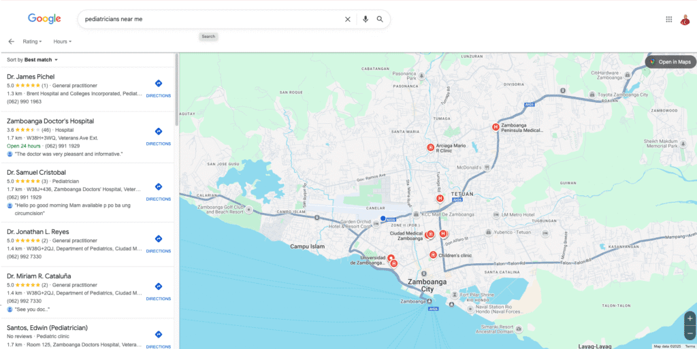Open the Google account avatar
Viewport: 697px width, 349px height.
point(685,20)
